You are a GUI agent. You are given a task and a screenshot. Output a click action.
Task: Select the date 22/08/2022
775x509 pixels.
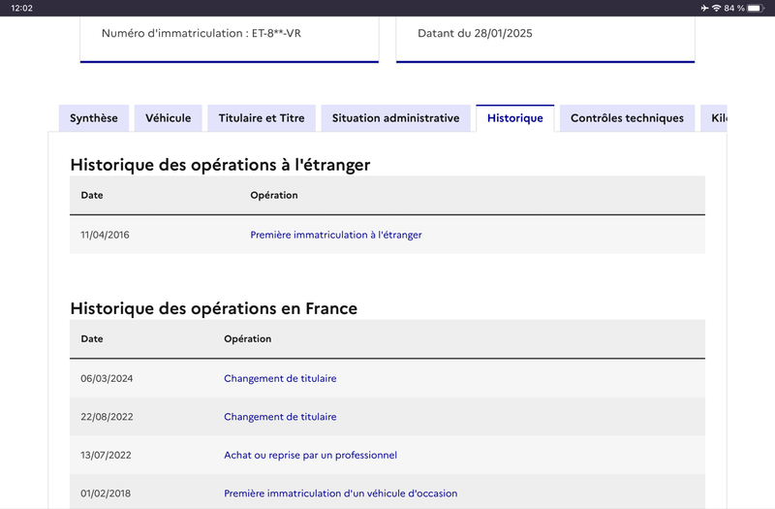pos(107,417)
